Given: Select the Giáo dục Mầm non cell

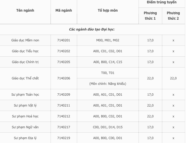Looking at the screenshot, I should [x=25, y=40].
